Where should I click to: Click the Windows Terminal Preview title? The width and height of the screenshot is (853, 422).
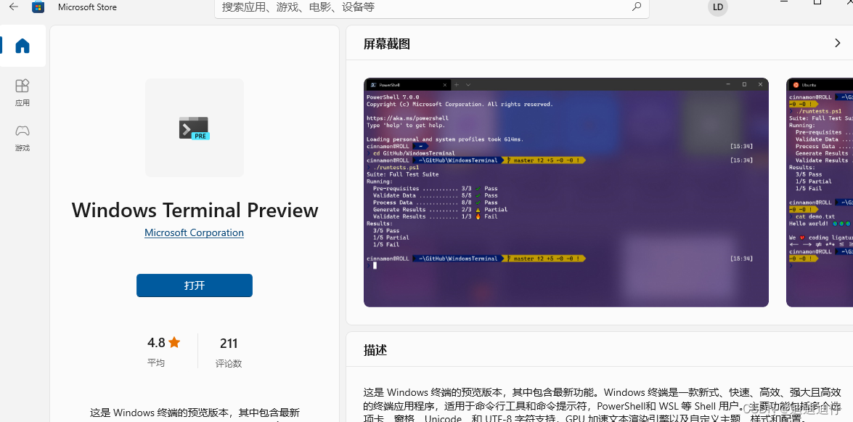(195, 210)
